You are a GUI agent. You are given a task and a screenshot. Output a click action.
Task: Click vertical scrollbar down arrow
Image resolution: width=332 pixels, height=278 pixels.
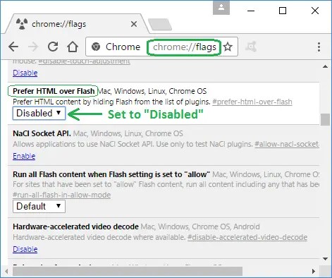326,259
